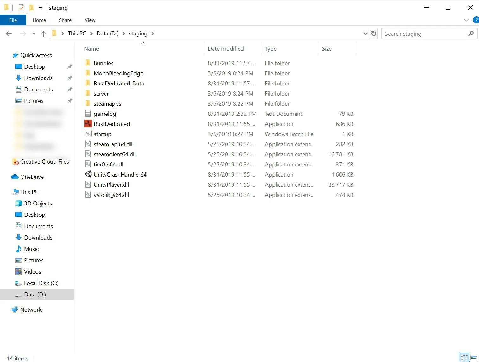Select the vstdlib_s64.dll file
Image resolution: width=479 pixels, height=362 pixels.
tap(111, 195)
